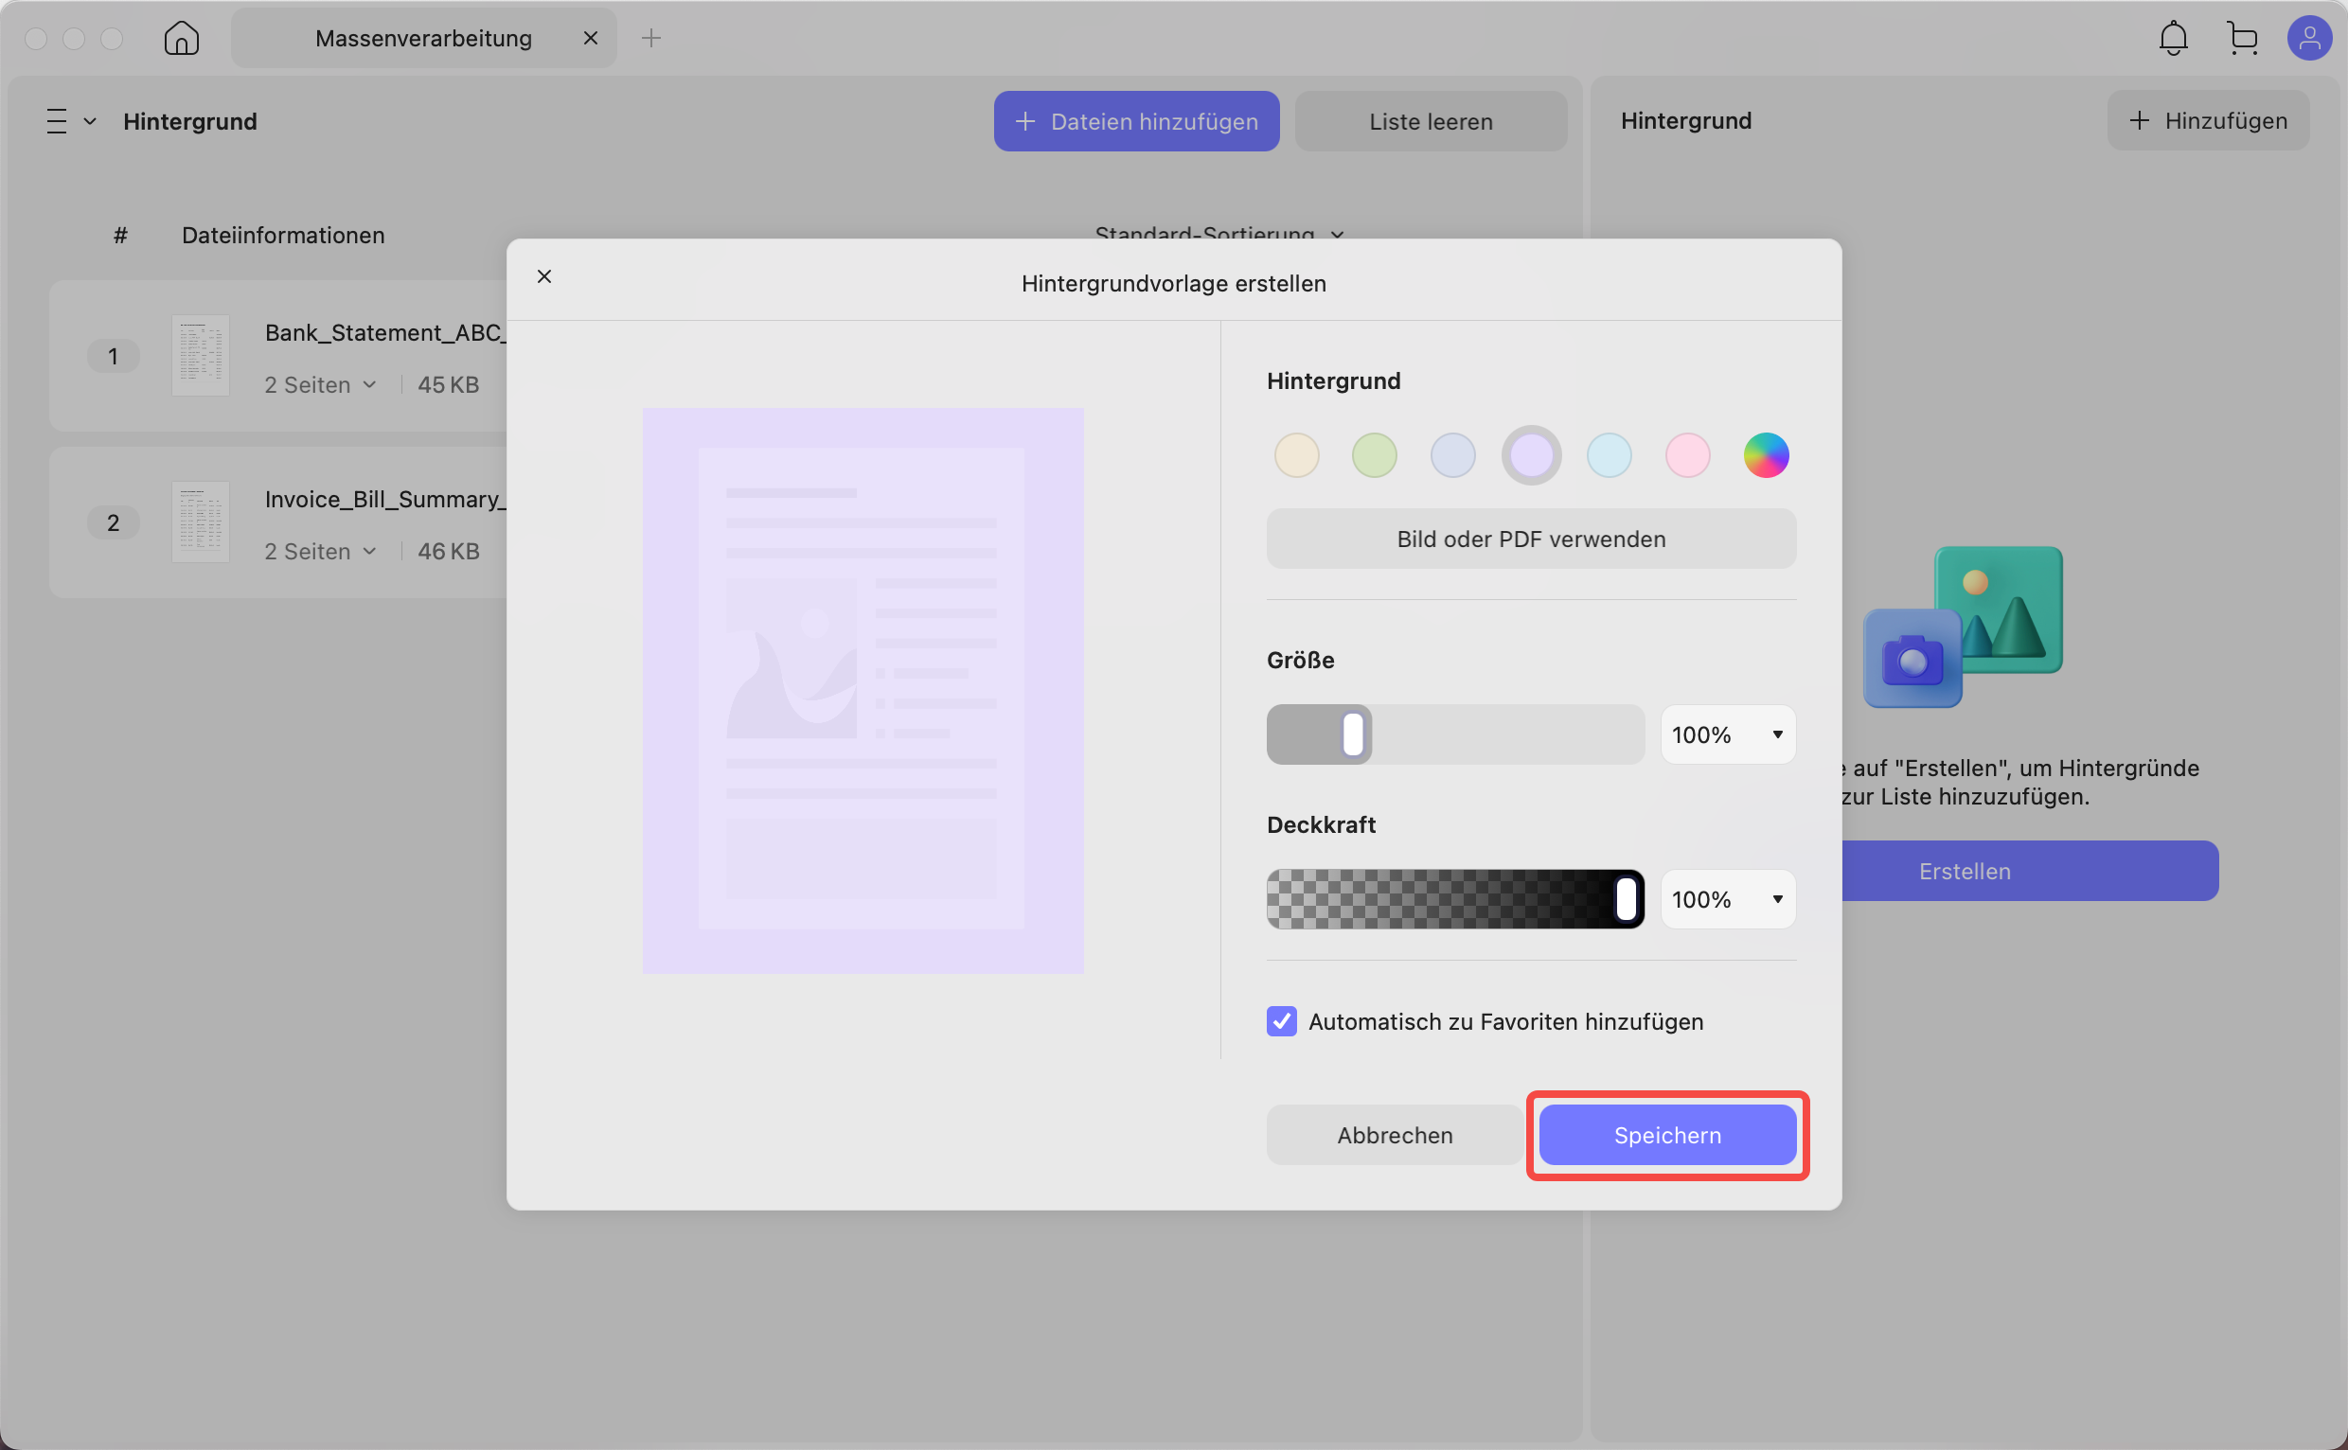
Task: Switch to the Massenverarbeitung tab
Action: coord(423,39)
